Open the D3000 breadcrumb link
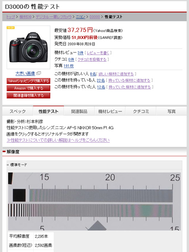 click(x=94, y=17)
